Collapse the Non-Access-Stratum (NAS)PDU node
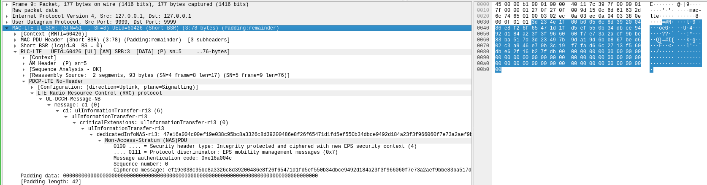This screenshot has height=185, width=707. click(100, 140)
